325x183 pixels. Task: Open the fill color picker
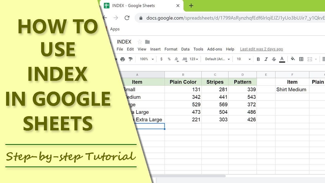pyautogui.click(x=293, y=59)
